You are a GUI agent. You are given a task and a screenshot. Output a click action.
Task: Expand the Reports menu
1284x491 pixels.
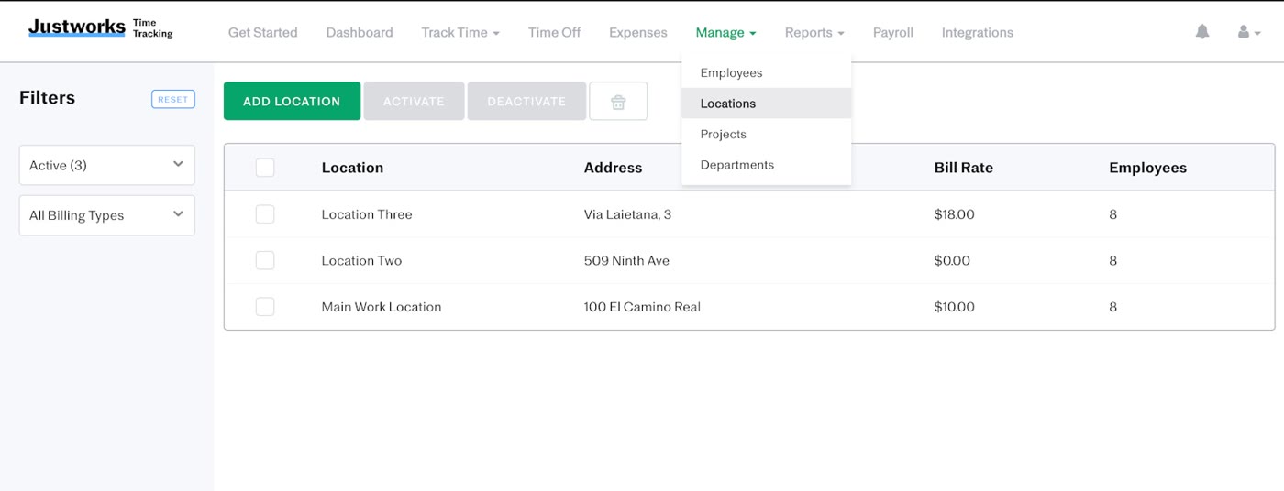814,32
